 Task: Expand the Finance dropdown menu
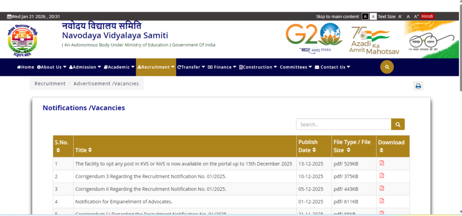(222, 67)
